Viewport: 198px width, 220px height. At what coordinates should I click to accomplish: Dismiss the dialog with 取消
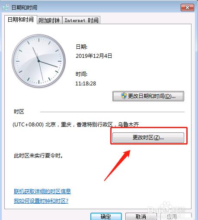pos(141,217)
